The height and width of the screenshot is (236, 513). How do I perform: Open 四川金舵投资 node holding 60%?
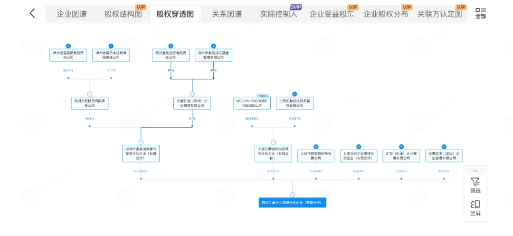(171, 55)
